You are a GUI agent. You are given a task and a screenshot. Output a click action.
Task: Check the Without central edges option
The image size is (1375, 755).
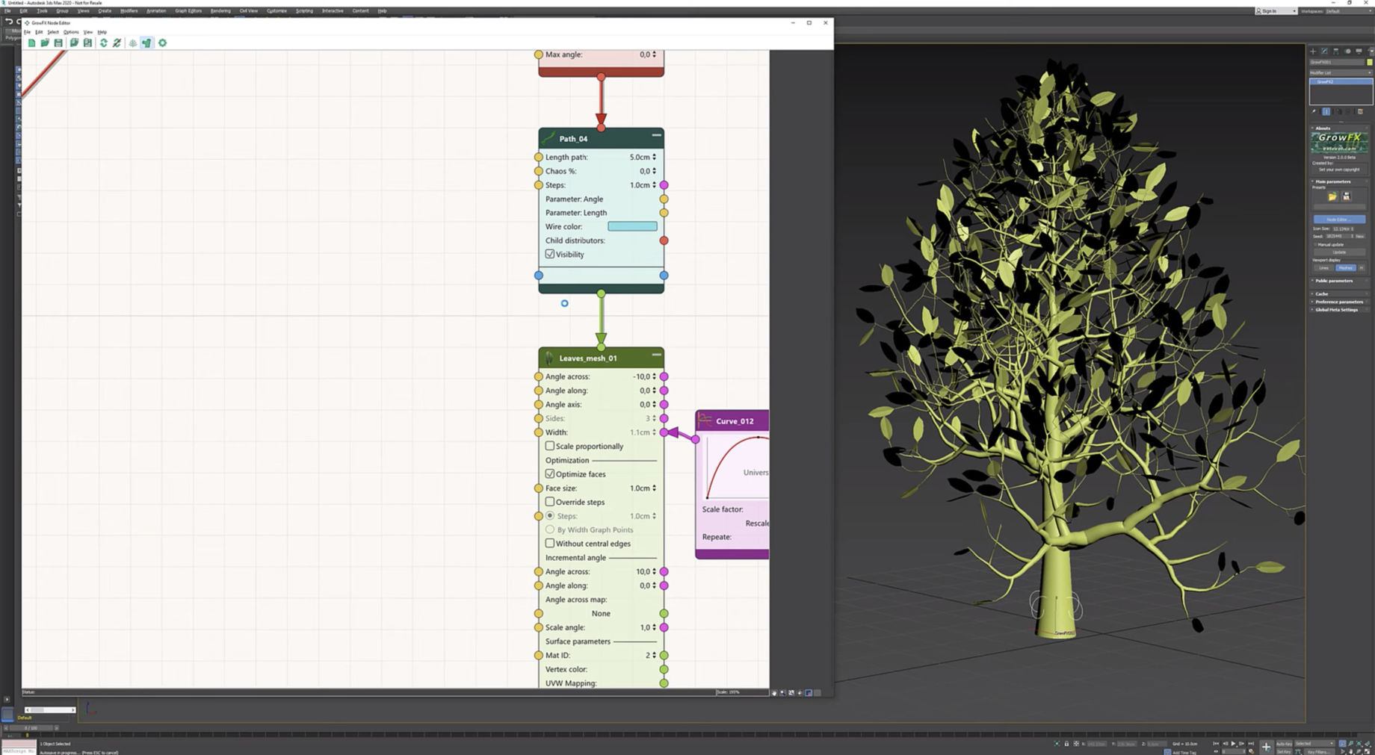click(x=550, y=543)
